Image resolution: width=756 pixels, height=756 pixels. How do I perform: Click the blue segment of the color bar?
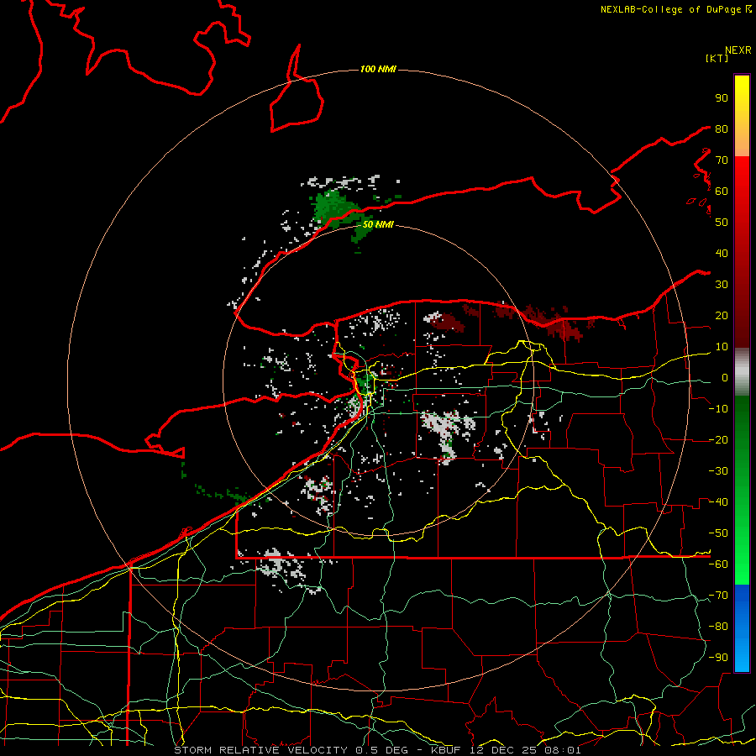point(742,627)
